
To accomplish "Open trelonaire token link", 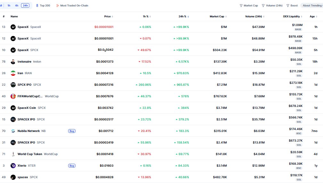I will pyautogui.click(x=29, y=62).
